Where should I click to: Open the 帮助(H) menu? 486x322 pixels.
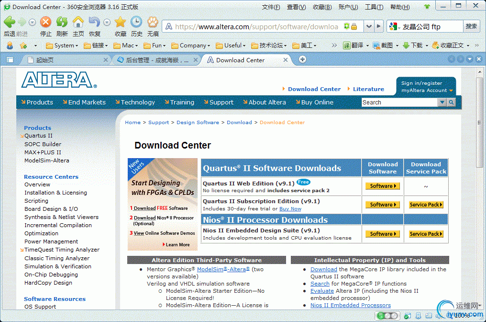(x=400, y=7)
